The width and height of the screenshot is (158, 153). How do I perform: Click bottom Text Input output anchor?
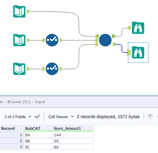[28, 69]
